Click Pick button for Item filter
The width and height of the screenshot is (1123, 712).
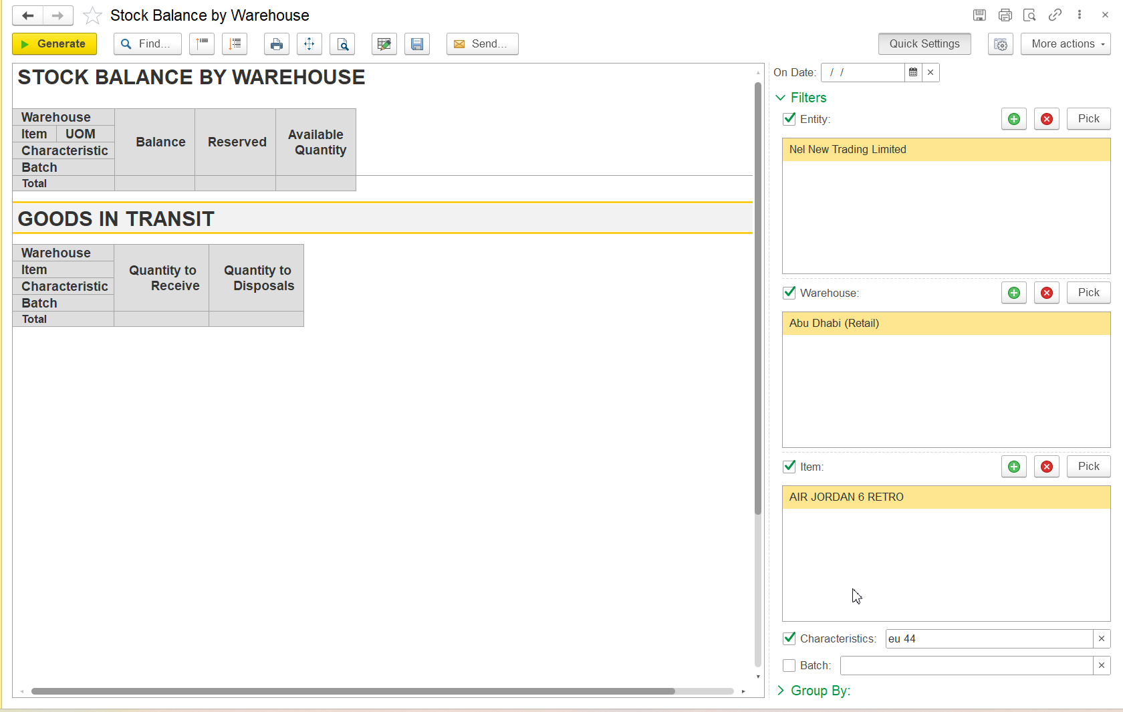pyautogui.click(x=1088, y=467)
